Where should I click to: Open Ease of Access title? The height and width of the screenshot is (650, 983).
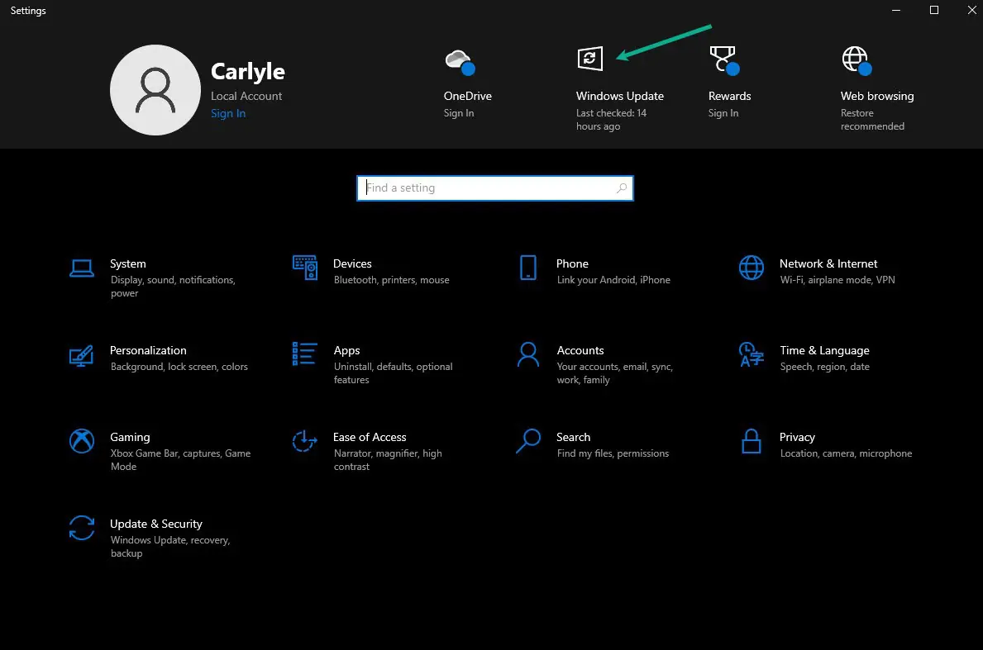pos(370,437)
